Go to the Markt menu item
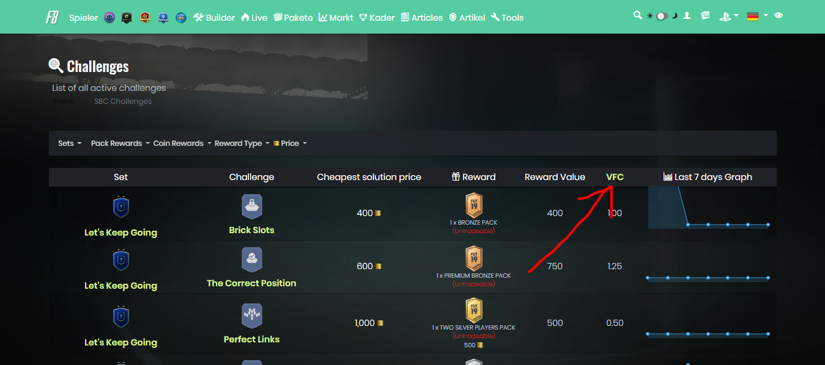 (x=336, y=18)
